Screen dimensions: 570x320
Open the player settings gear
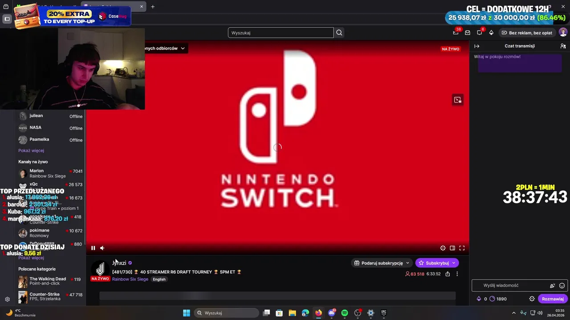click(x=443, y=248)
